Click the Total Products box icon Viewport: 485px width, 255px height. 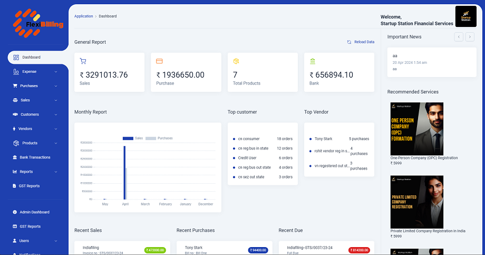236,61
